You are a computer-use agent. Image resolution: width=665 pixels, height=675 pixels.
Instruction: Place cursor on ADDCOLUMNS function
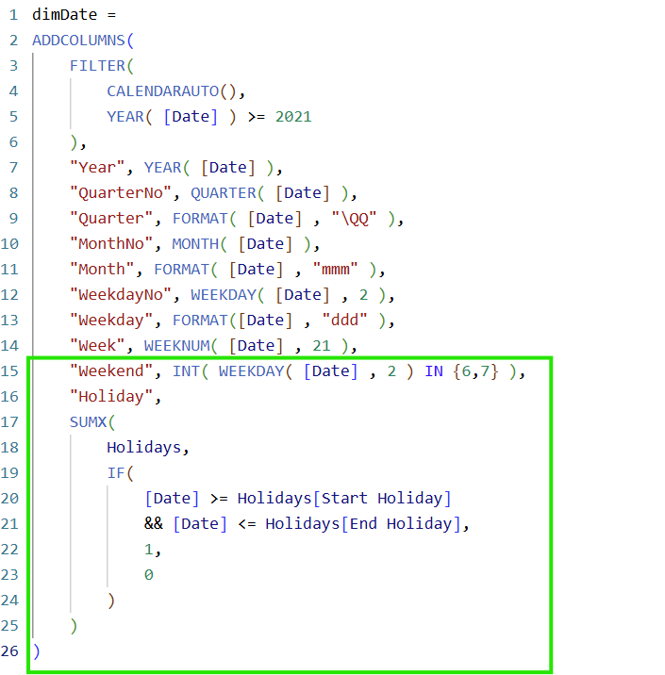click(78, 41)
